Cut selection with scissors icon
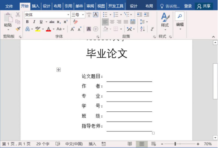The image size is (218, 148). coord(18,15)
